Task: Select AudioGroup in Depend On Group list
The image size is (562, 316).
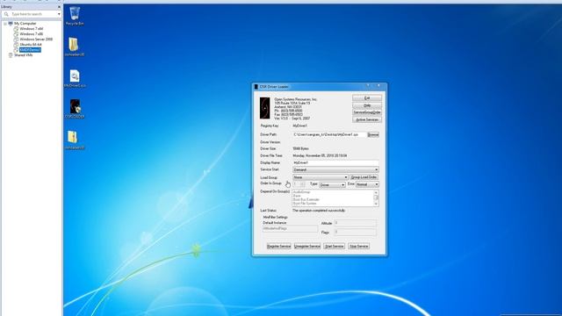Action: click(301, 192)
